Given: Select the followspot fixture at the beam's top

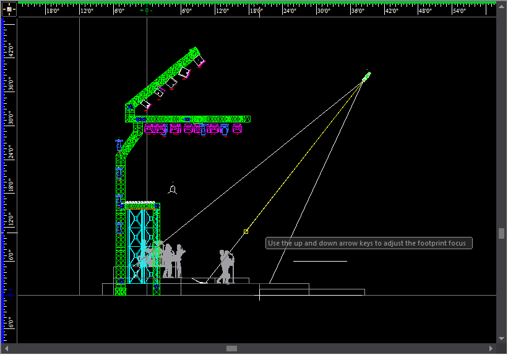Looking at the screenshot, I should point(366,77).
